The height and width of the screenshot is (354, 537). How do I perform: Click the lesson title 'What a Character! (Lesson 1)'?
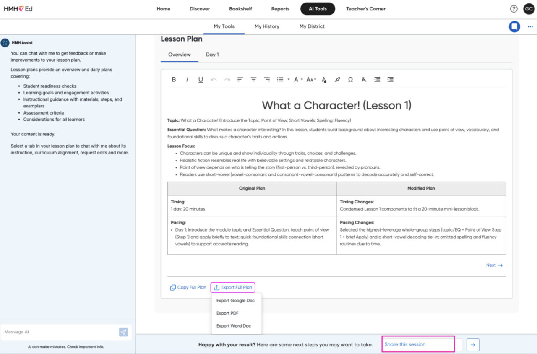(x=336, y=105)
